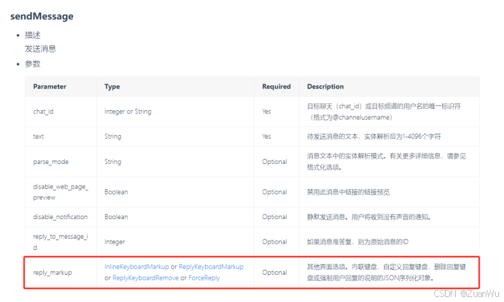Click Optional in the reply_to_message_id row

click(x=274, y=242)
